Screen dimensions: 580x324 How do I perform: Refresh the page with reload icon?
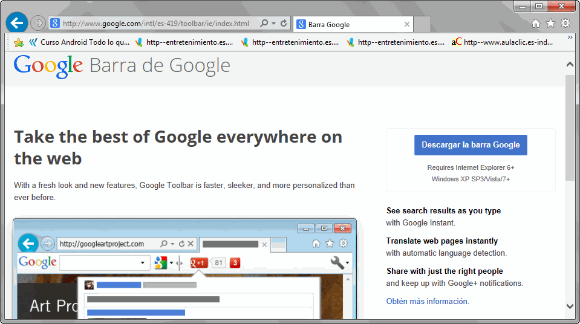(x=284, y=24)
